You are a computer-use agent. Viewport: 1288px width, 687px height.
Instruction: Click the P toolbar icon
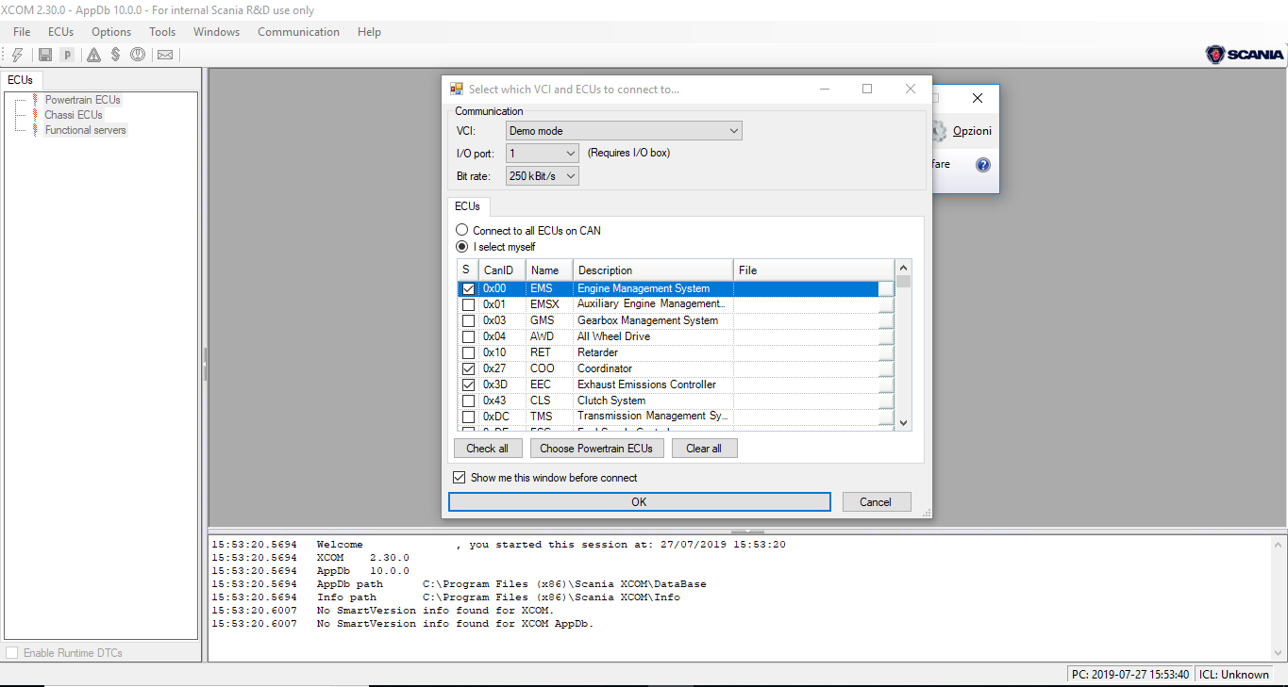[x=68, y=55]
